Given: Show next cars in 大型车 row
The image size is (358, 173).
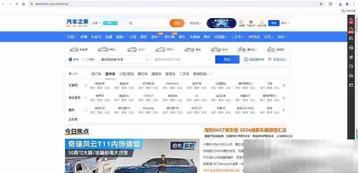Looking at the screenshot, I should 284,85.
